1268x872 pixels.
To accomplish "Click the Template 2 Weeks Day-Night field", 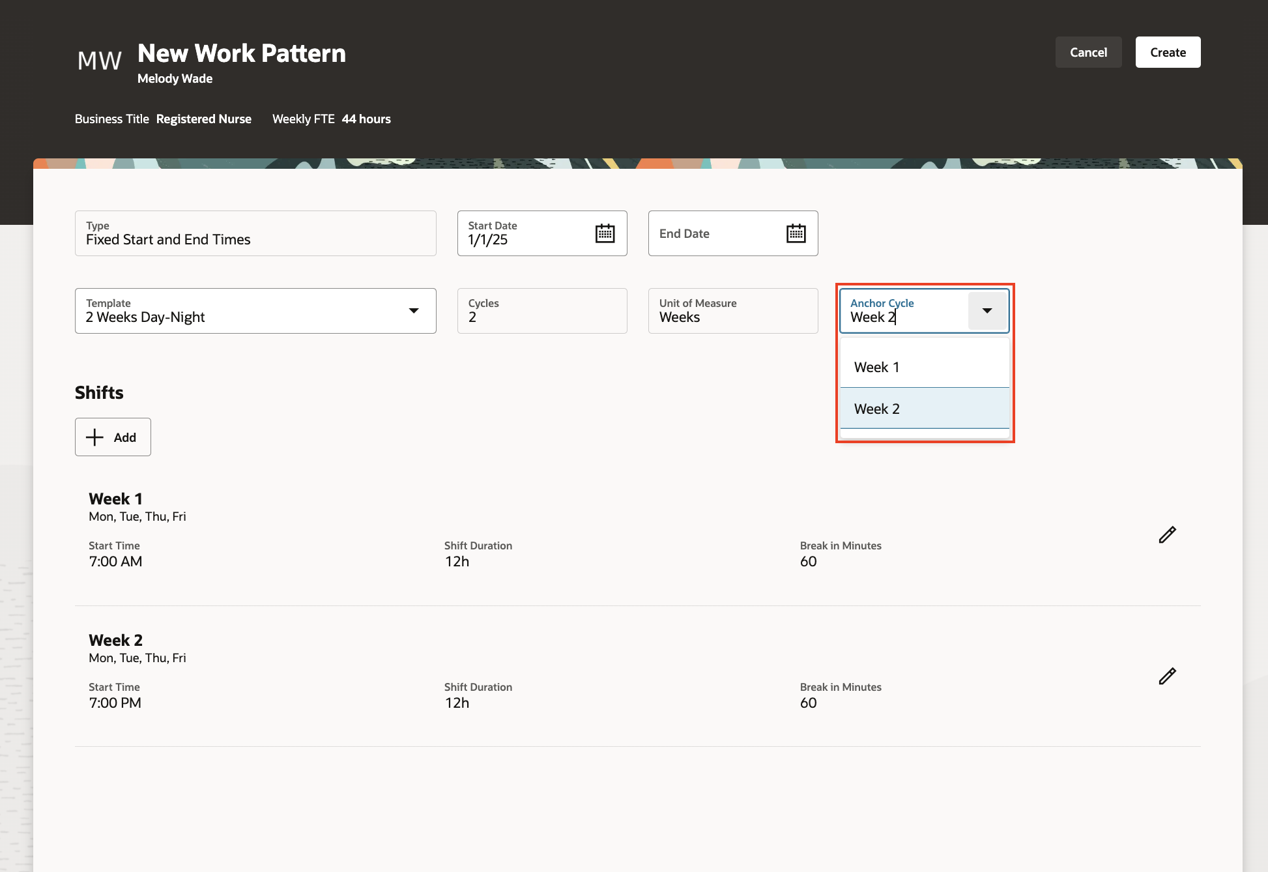I will tap(241, 312).
